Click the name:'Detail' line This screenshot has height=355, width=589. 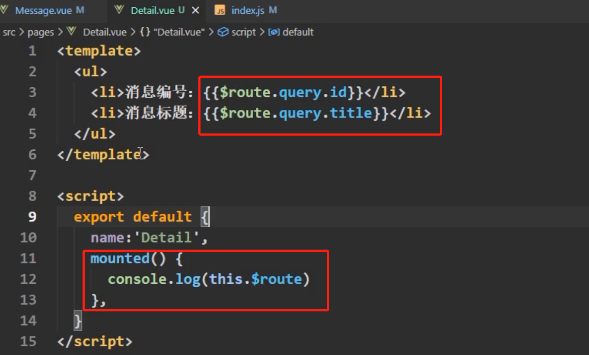[150, 238]
